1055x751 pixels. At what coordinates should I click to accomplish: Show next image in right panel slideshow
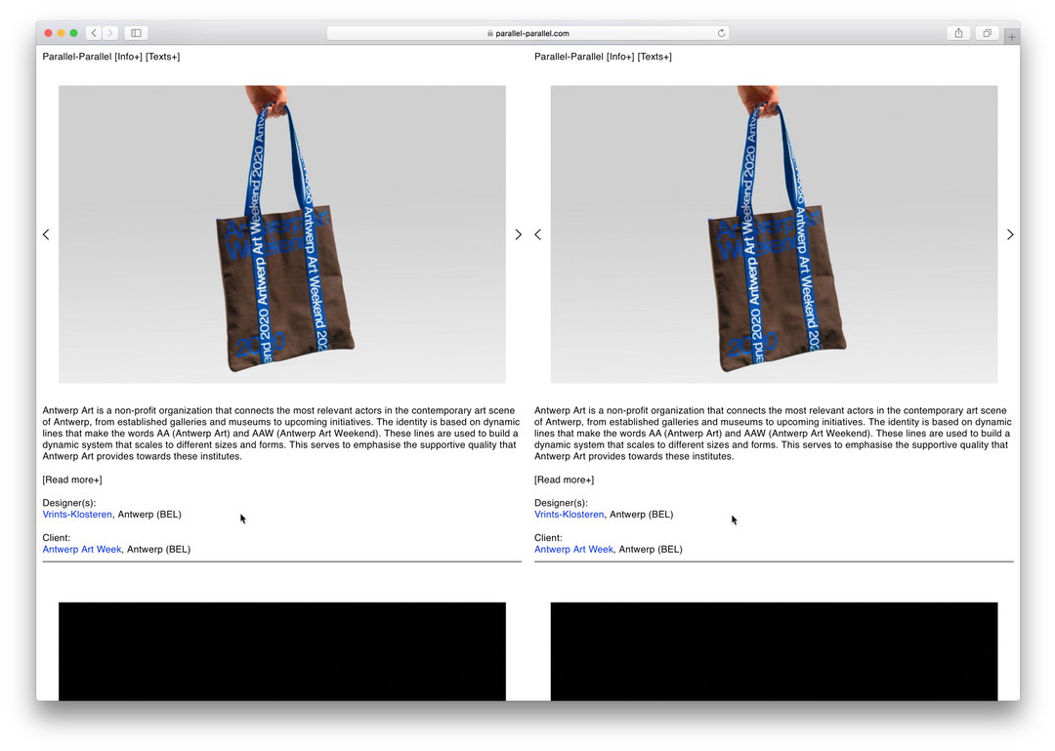(1010, 234)
